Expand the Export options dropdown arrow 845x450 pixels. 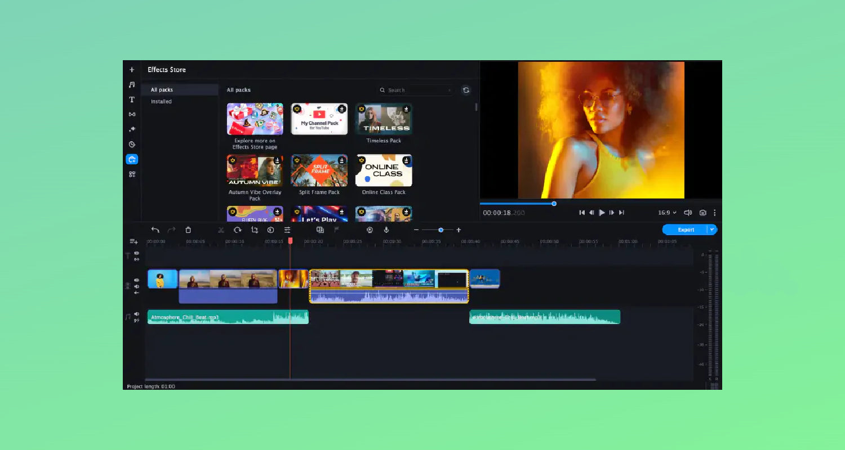coord(712,229)
